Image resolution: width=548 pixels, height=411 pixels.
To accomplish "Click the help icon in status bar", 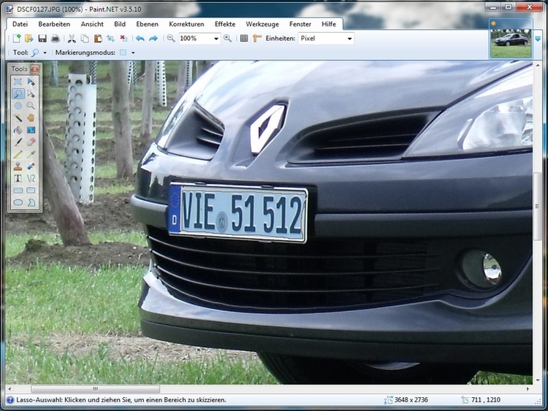I will [10, 400].
